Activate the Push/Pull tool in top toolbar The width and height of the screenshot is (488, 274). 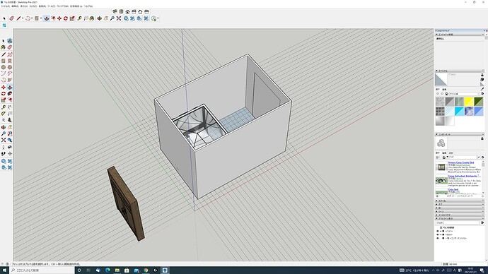pos(47,18)
